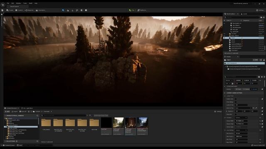Open the Fracture mode icon

click(x=86, y=10)
